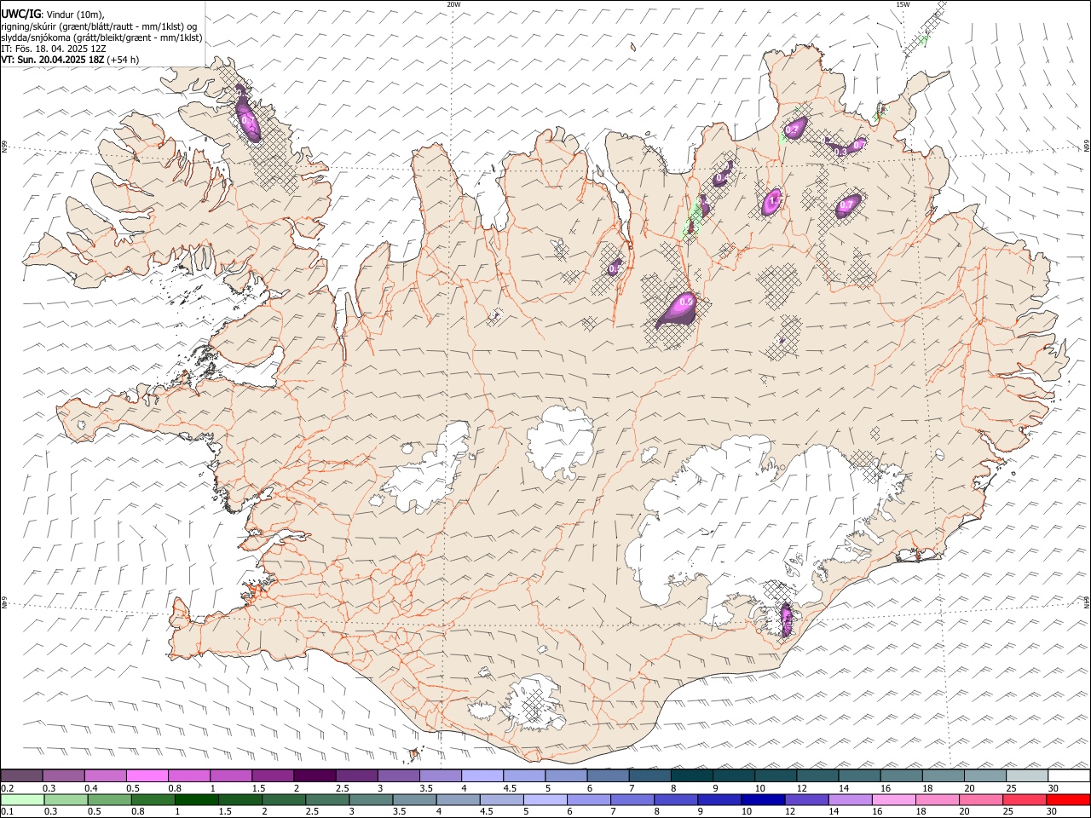This screenshot has height=818, width=1091.
Task: Click the 15W longitude label at the top
Action: click(903, 4)
